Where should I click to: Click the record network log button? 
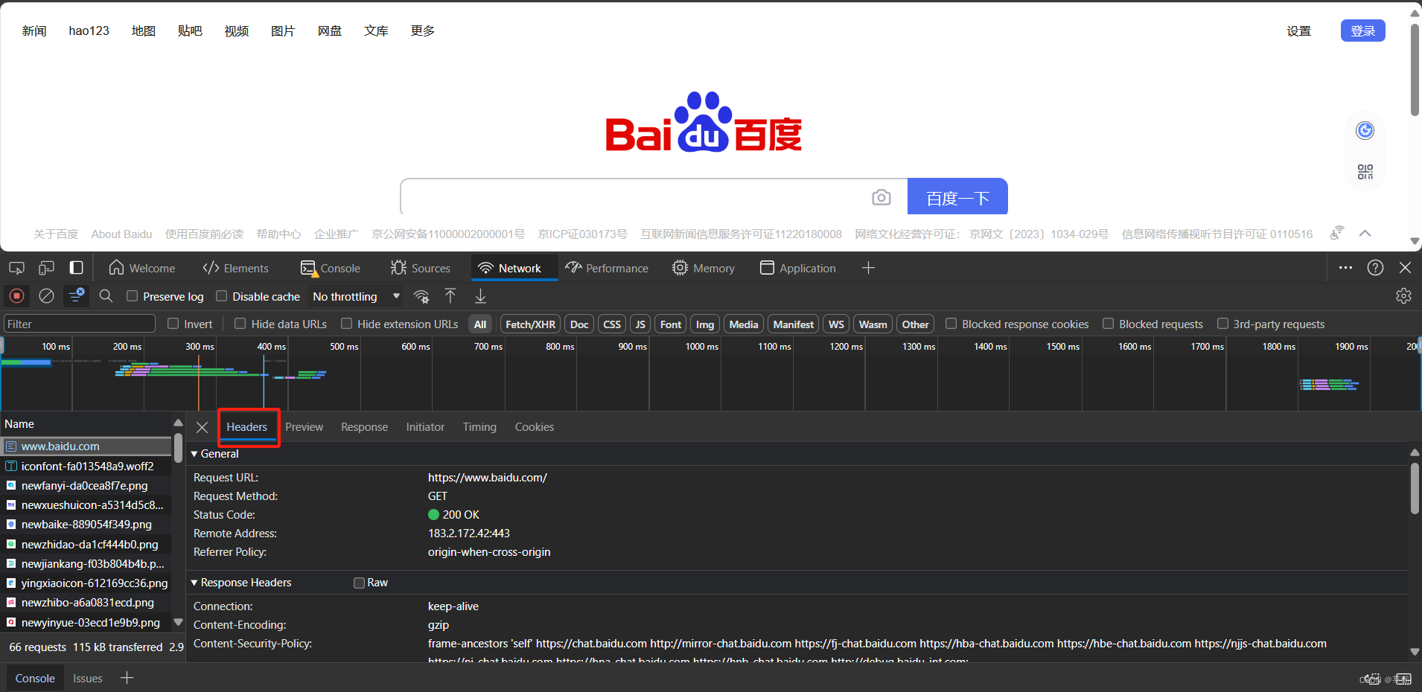pyautogui.click(x=16, y=296)
